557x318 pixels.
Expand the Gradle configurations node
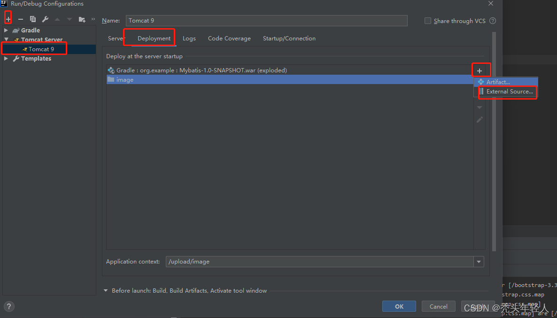[6, 30]
